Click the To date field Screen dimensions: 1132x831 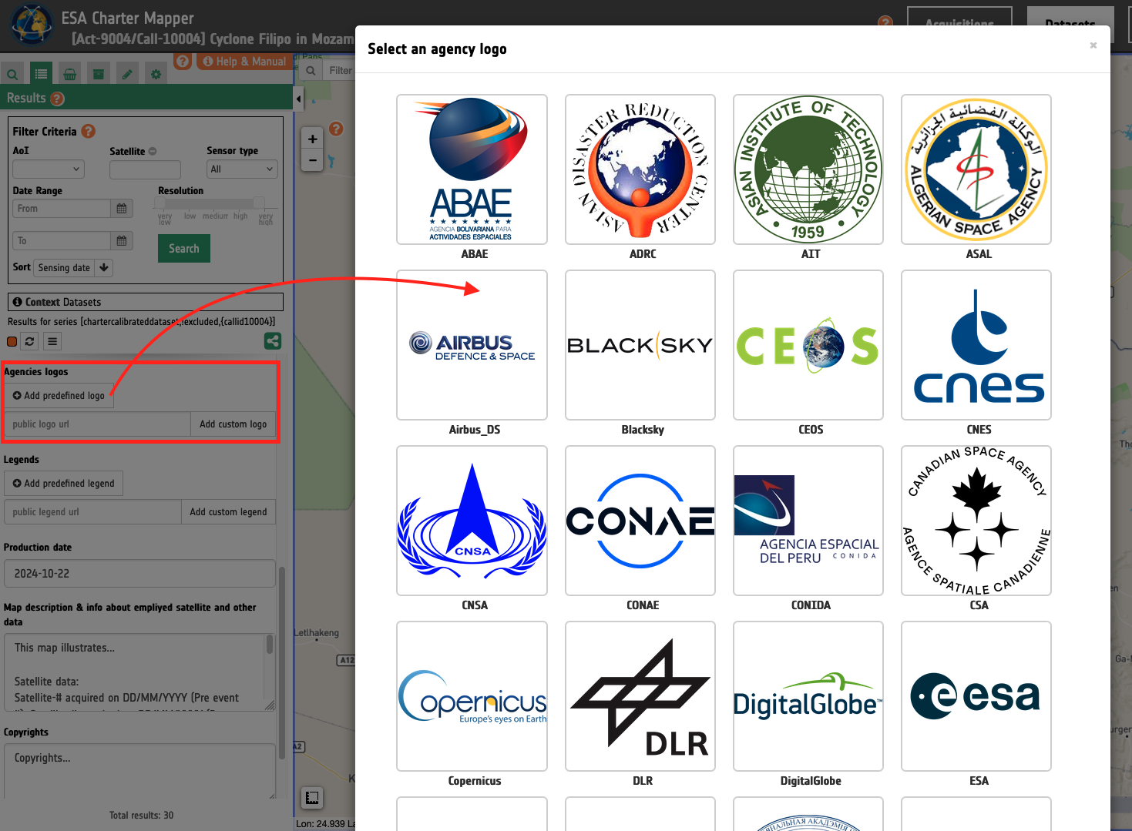[62, 241]
